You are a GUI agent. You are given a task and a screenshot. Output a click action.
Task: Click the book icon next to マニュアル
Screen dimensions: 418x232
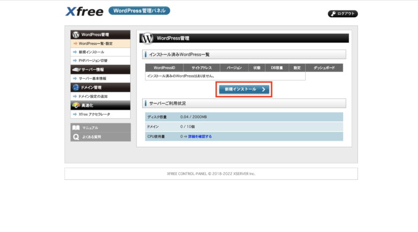coord(76,127)
